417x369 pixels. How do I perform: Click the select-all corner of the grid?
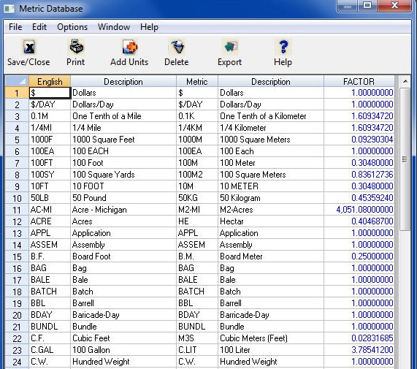click(x=17, y=81)
